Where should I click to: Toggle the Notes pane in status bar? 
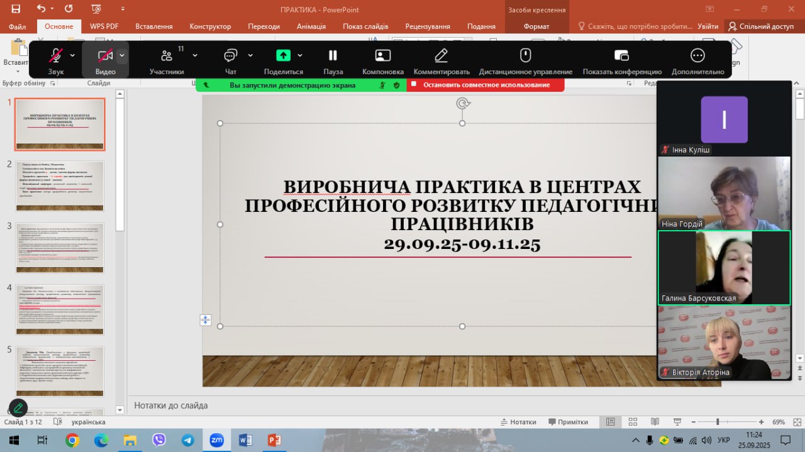(518, 422)
